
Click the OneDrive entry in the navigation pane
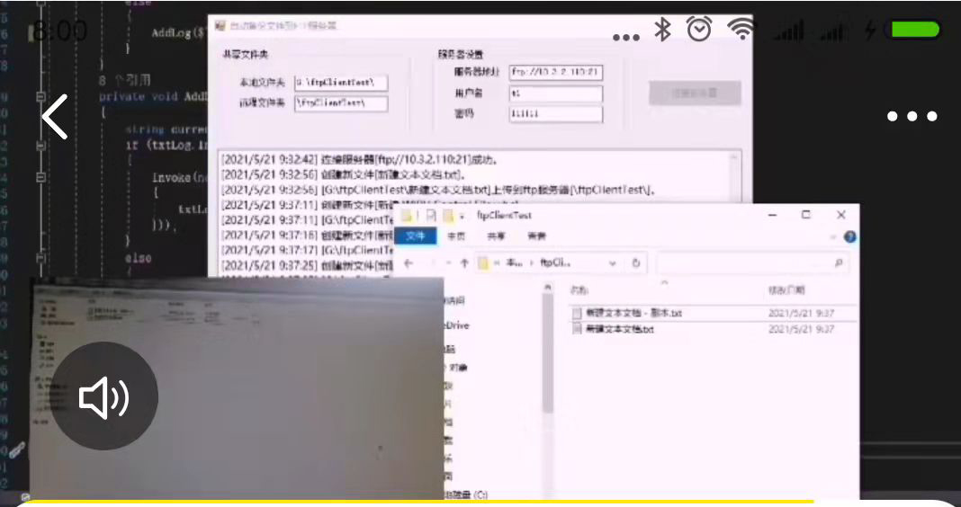[x=456, y=325]
